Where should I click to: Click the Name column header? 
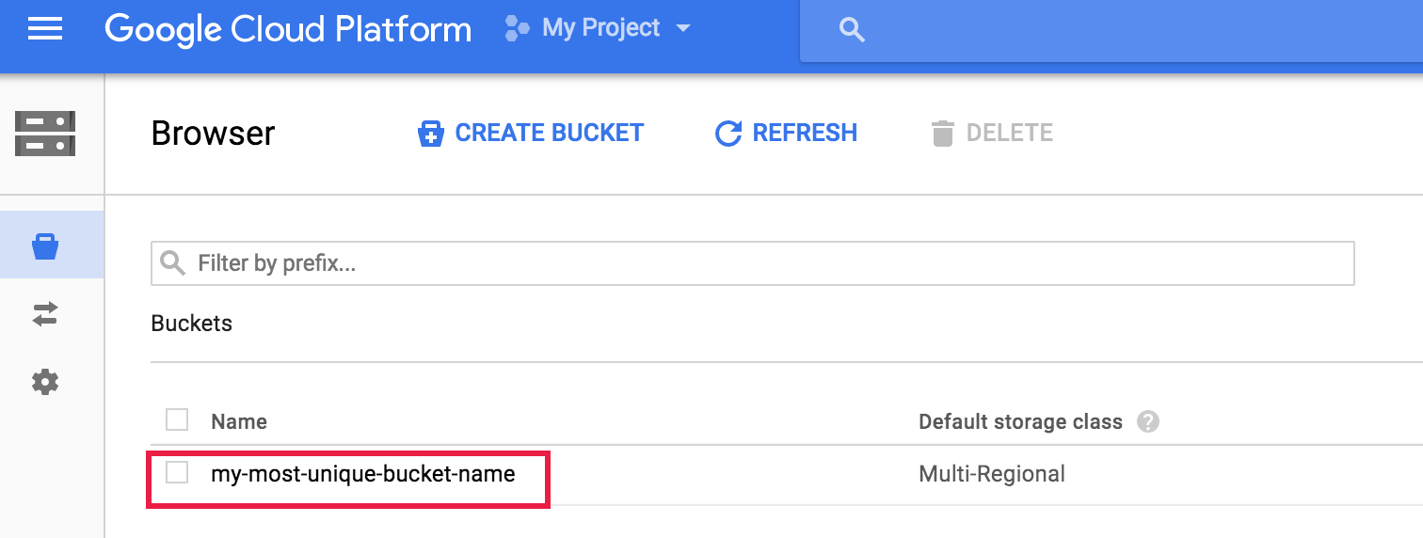pyautogui.click(x=239, y=421)
